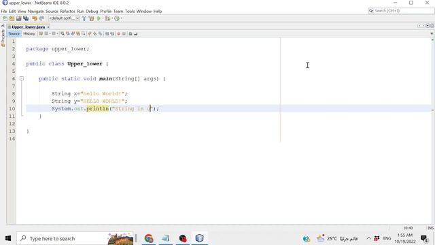Open the Forward navigation history dropdown

click(57, 33)
